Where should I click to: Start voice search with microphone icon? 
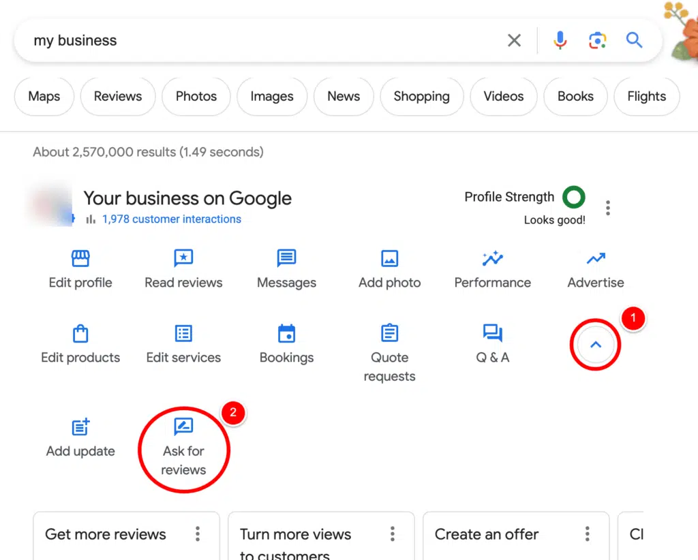pyautogui.click(x=560, y=40)
